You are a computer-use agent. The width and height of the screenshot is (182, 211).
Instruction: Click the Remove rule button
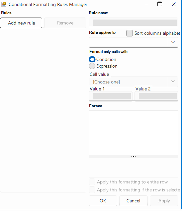[x=65, y=23]
